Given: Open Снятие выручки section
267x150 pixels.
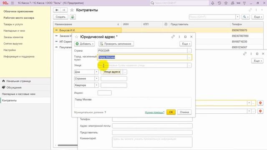Looking at the screenshot, I should pos(13,44).
